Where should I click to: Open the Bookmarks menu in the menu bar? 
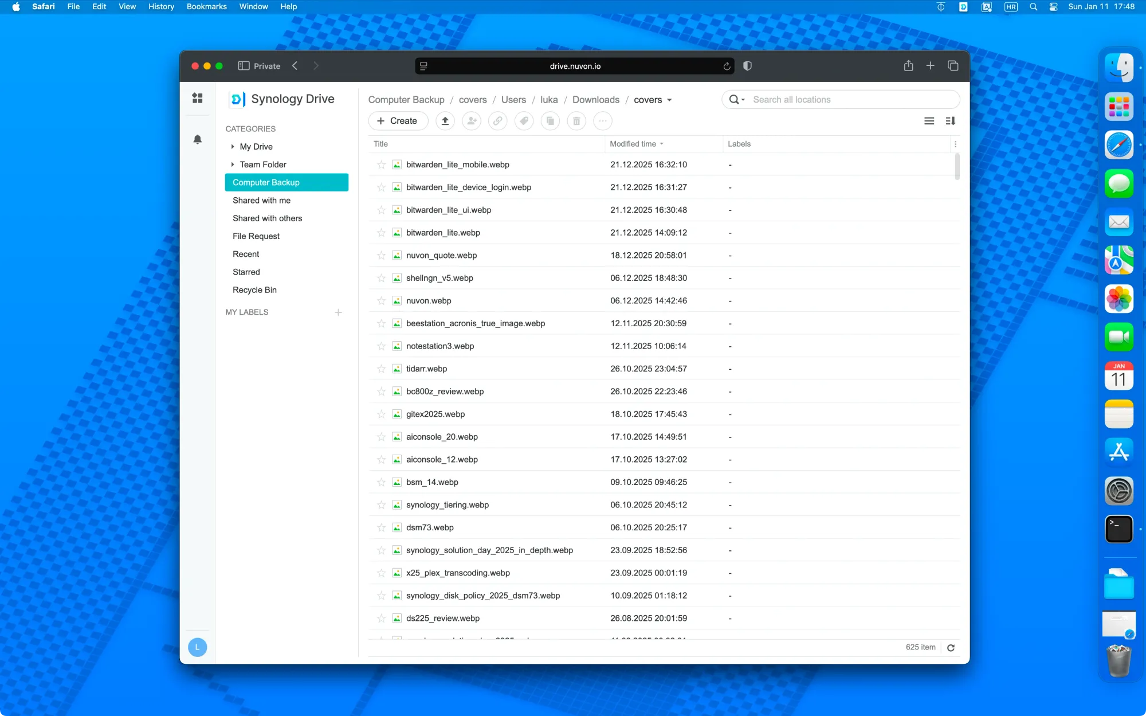coord(206,7)
